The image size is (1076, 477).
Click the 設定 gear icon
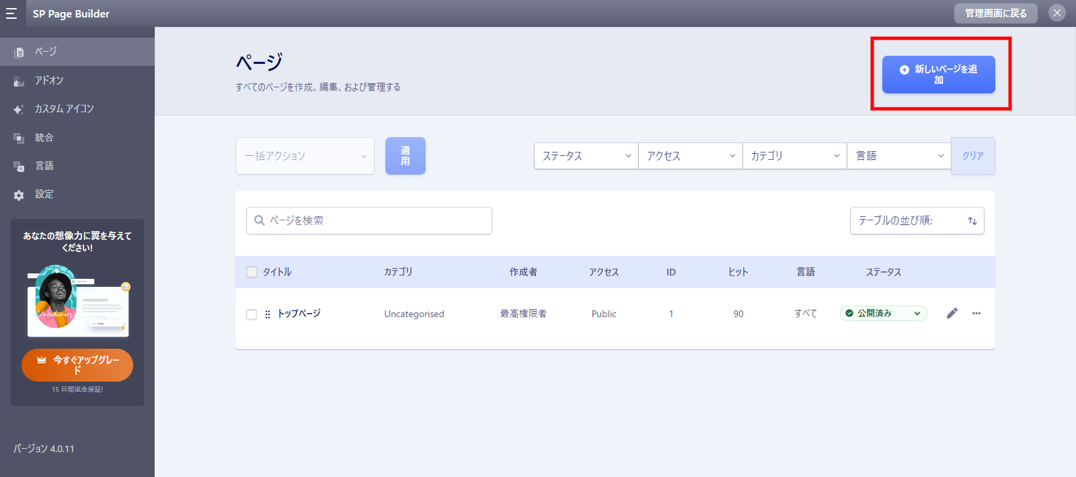point(19,195)
